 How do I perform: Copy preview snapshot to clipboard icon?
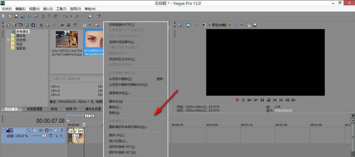[248, 25]
